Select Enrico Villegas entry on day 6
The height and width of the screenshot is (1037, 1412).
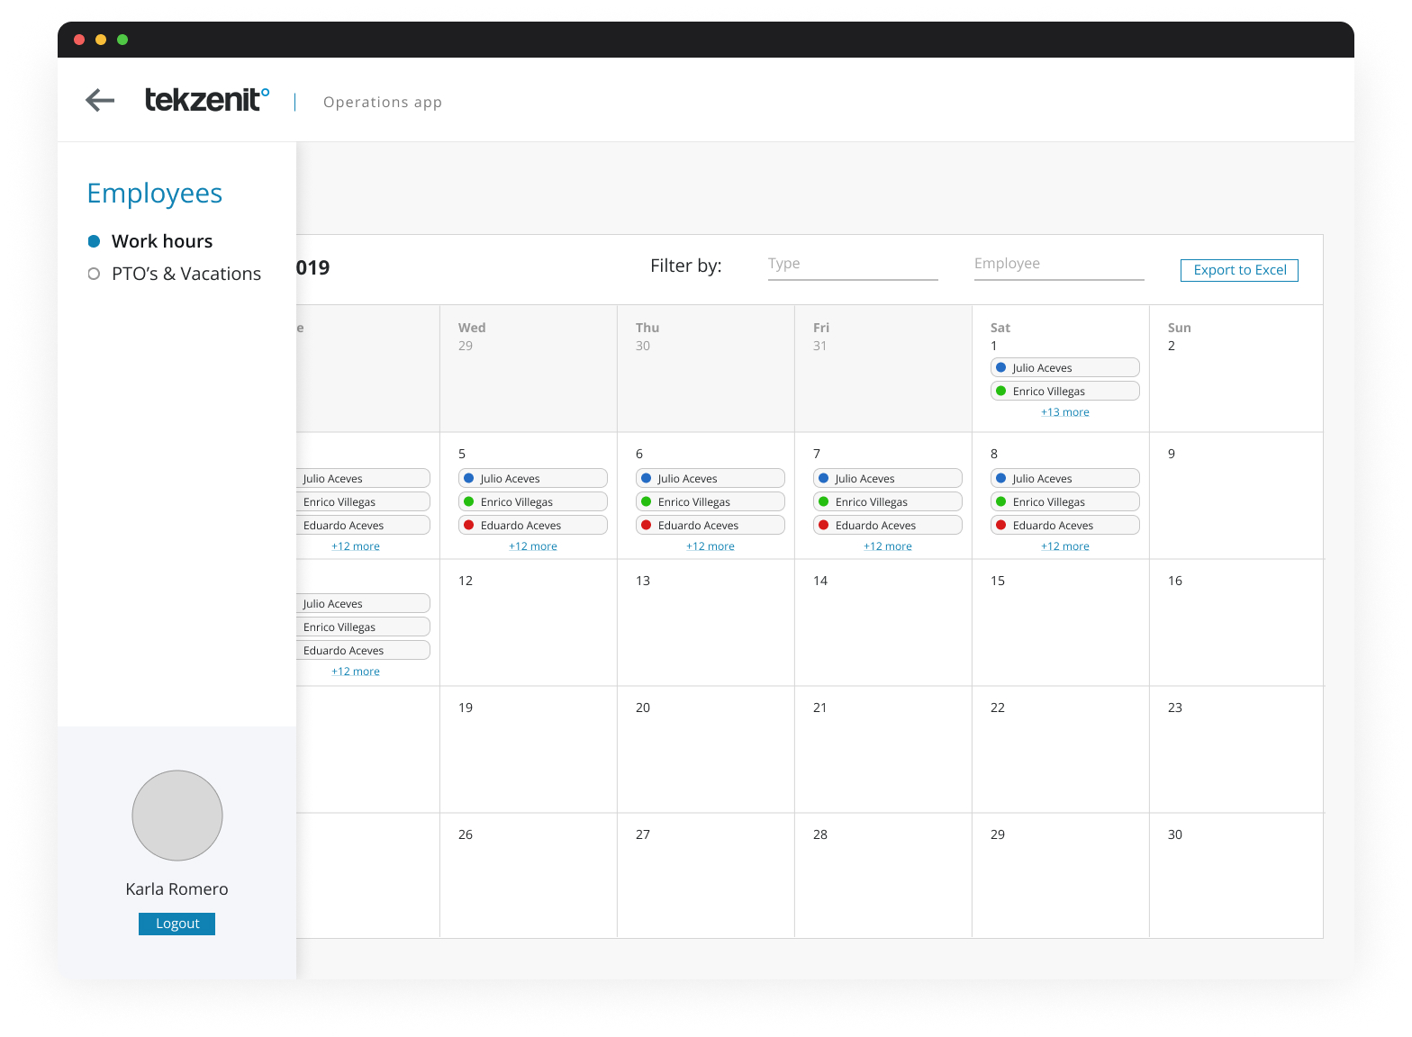click(x=711, y=501)
